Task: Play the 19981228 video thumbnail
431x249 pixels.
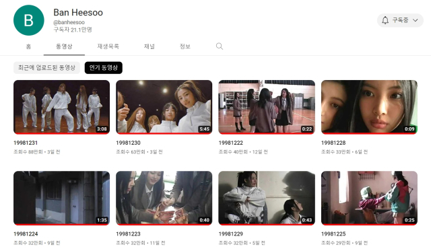Action: (369, 107)
